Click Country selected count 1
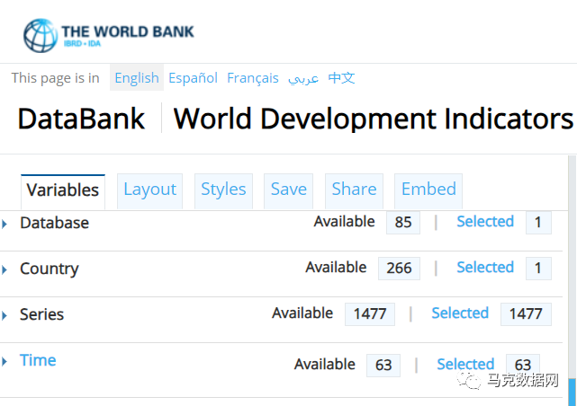 (538, 269)
